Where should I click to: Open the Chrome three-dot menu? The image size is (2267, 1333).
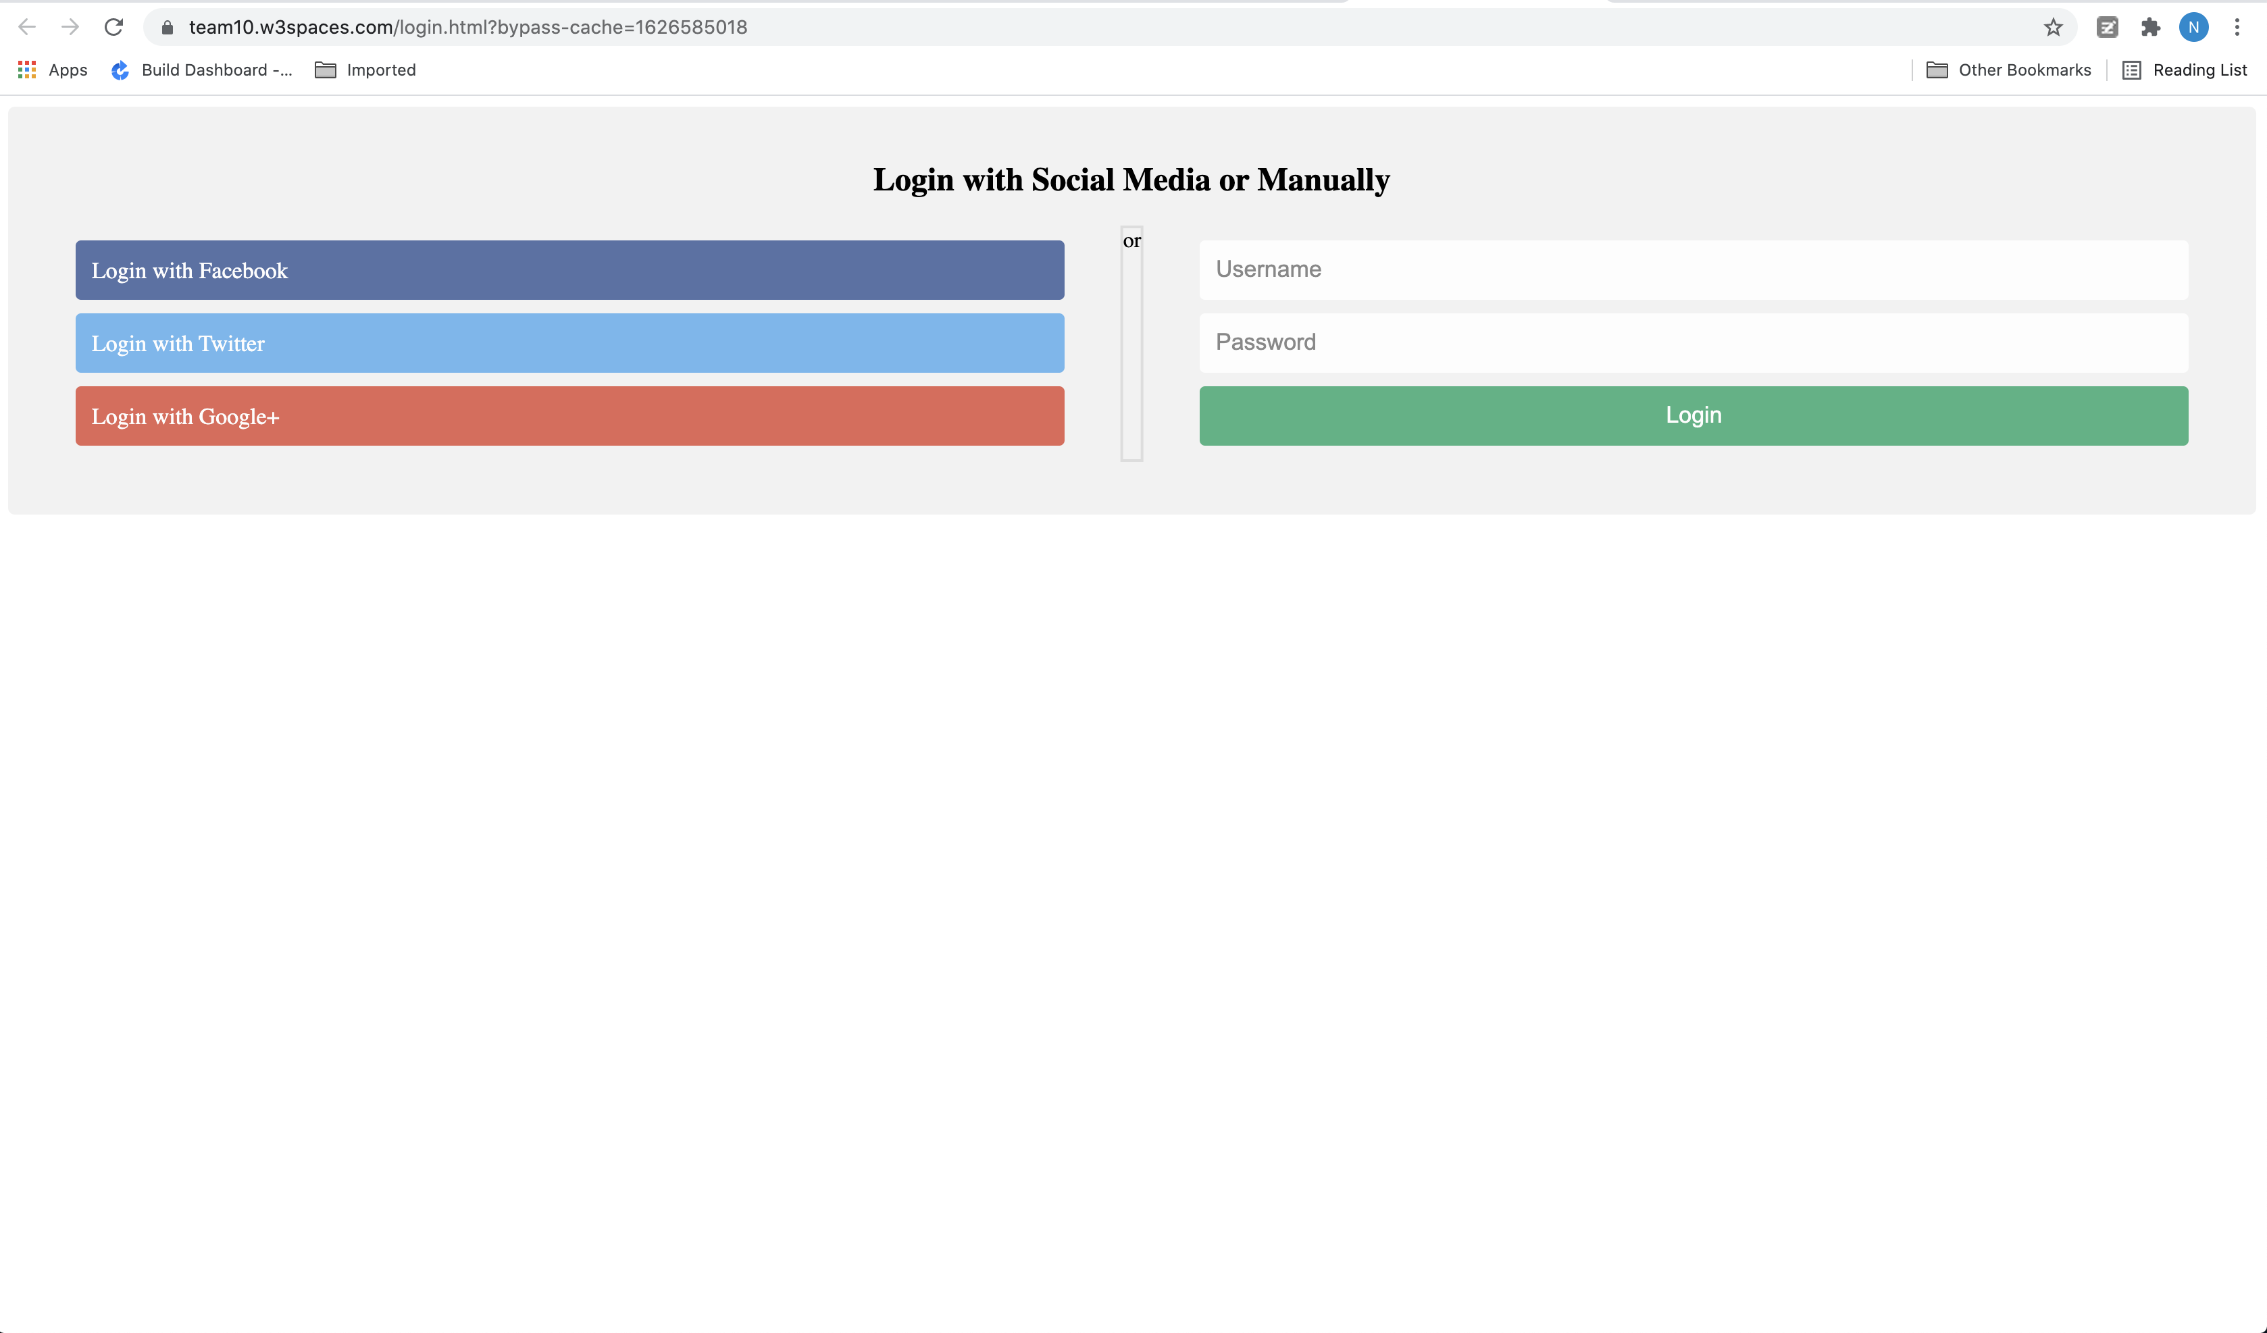[2237, 27]
